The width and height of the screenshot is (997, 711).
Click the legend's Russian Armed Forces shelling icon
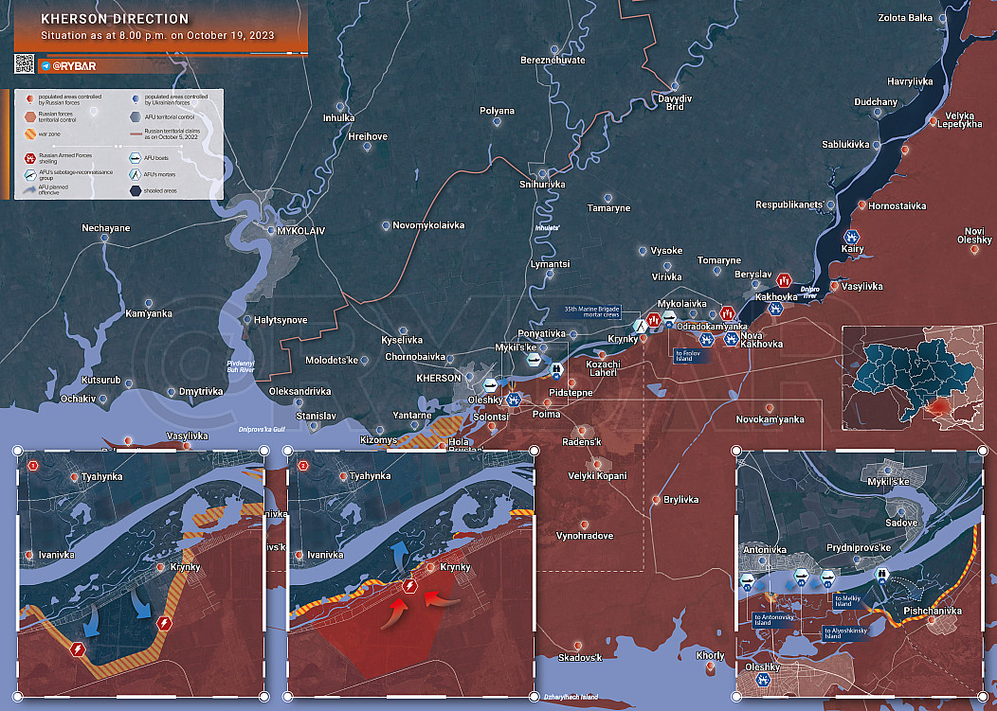point(29,158)
